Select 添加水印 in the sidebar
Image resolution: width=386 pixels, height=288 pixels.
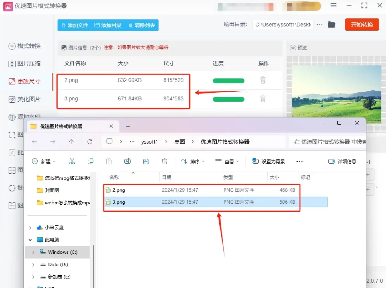(x=25, y=116)
